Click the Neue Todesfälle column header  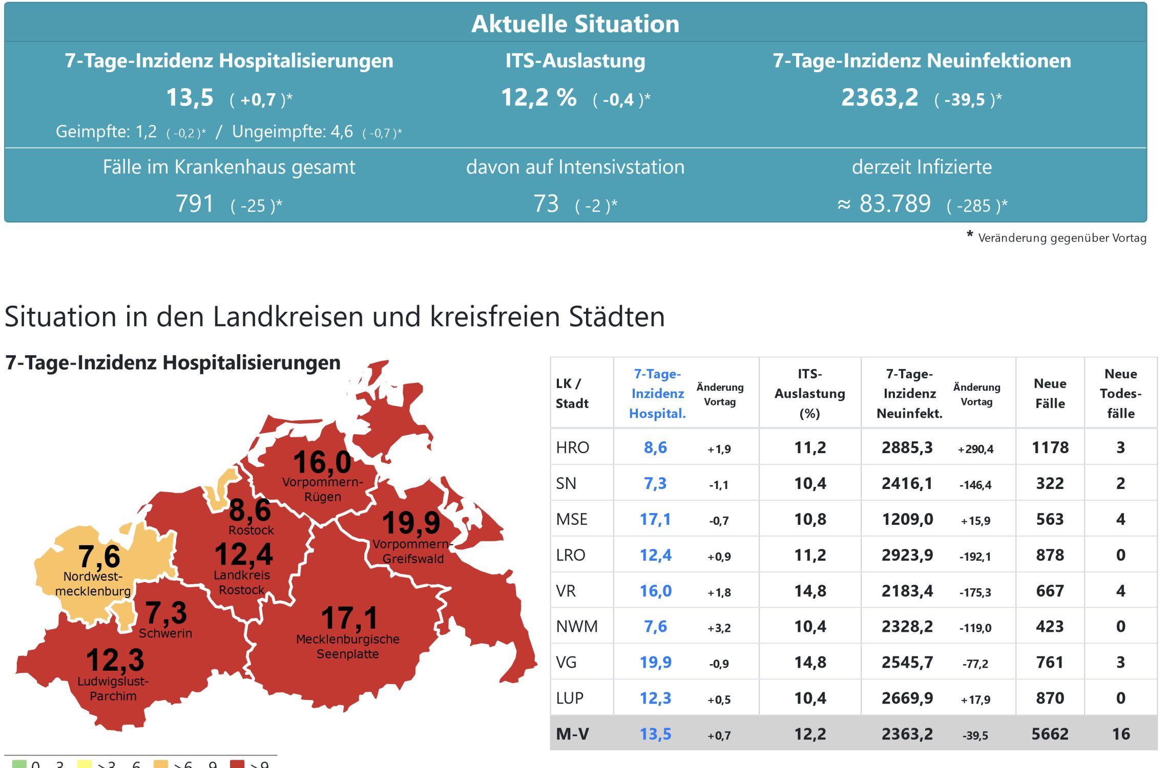point(1120,393)
